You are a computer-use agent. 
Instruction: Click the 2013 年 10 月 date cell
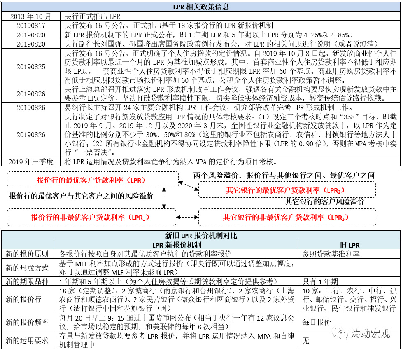click(31, 16)
